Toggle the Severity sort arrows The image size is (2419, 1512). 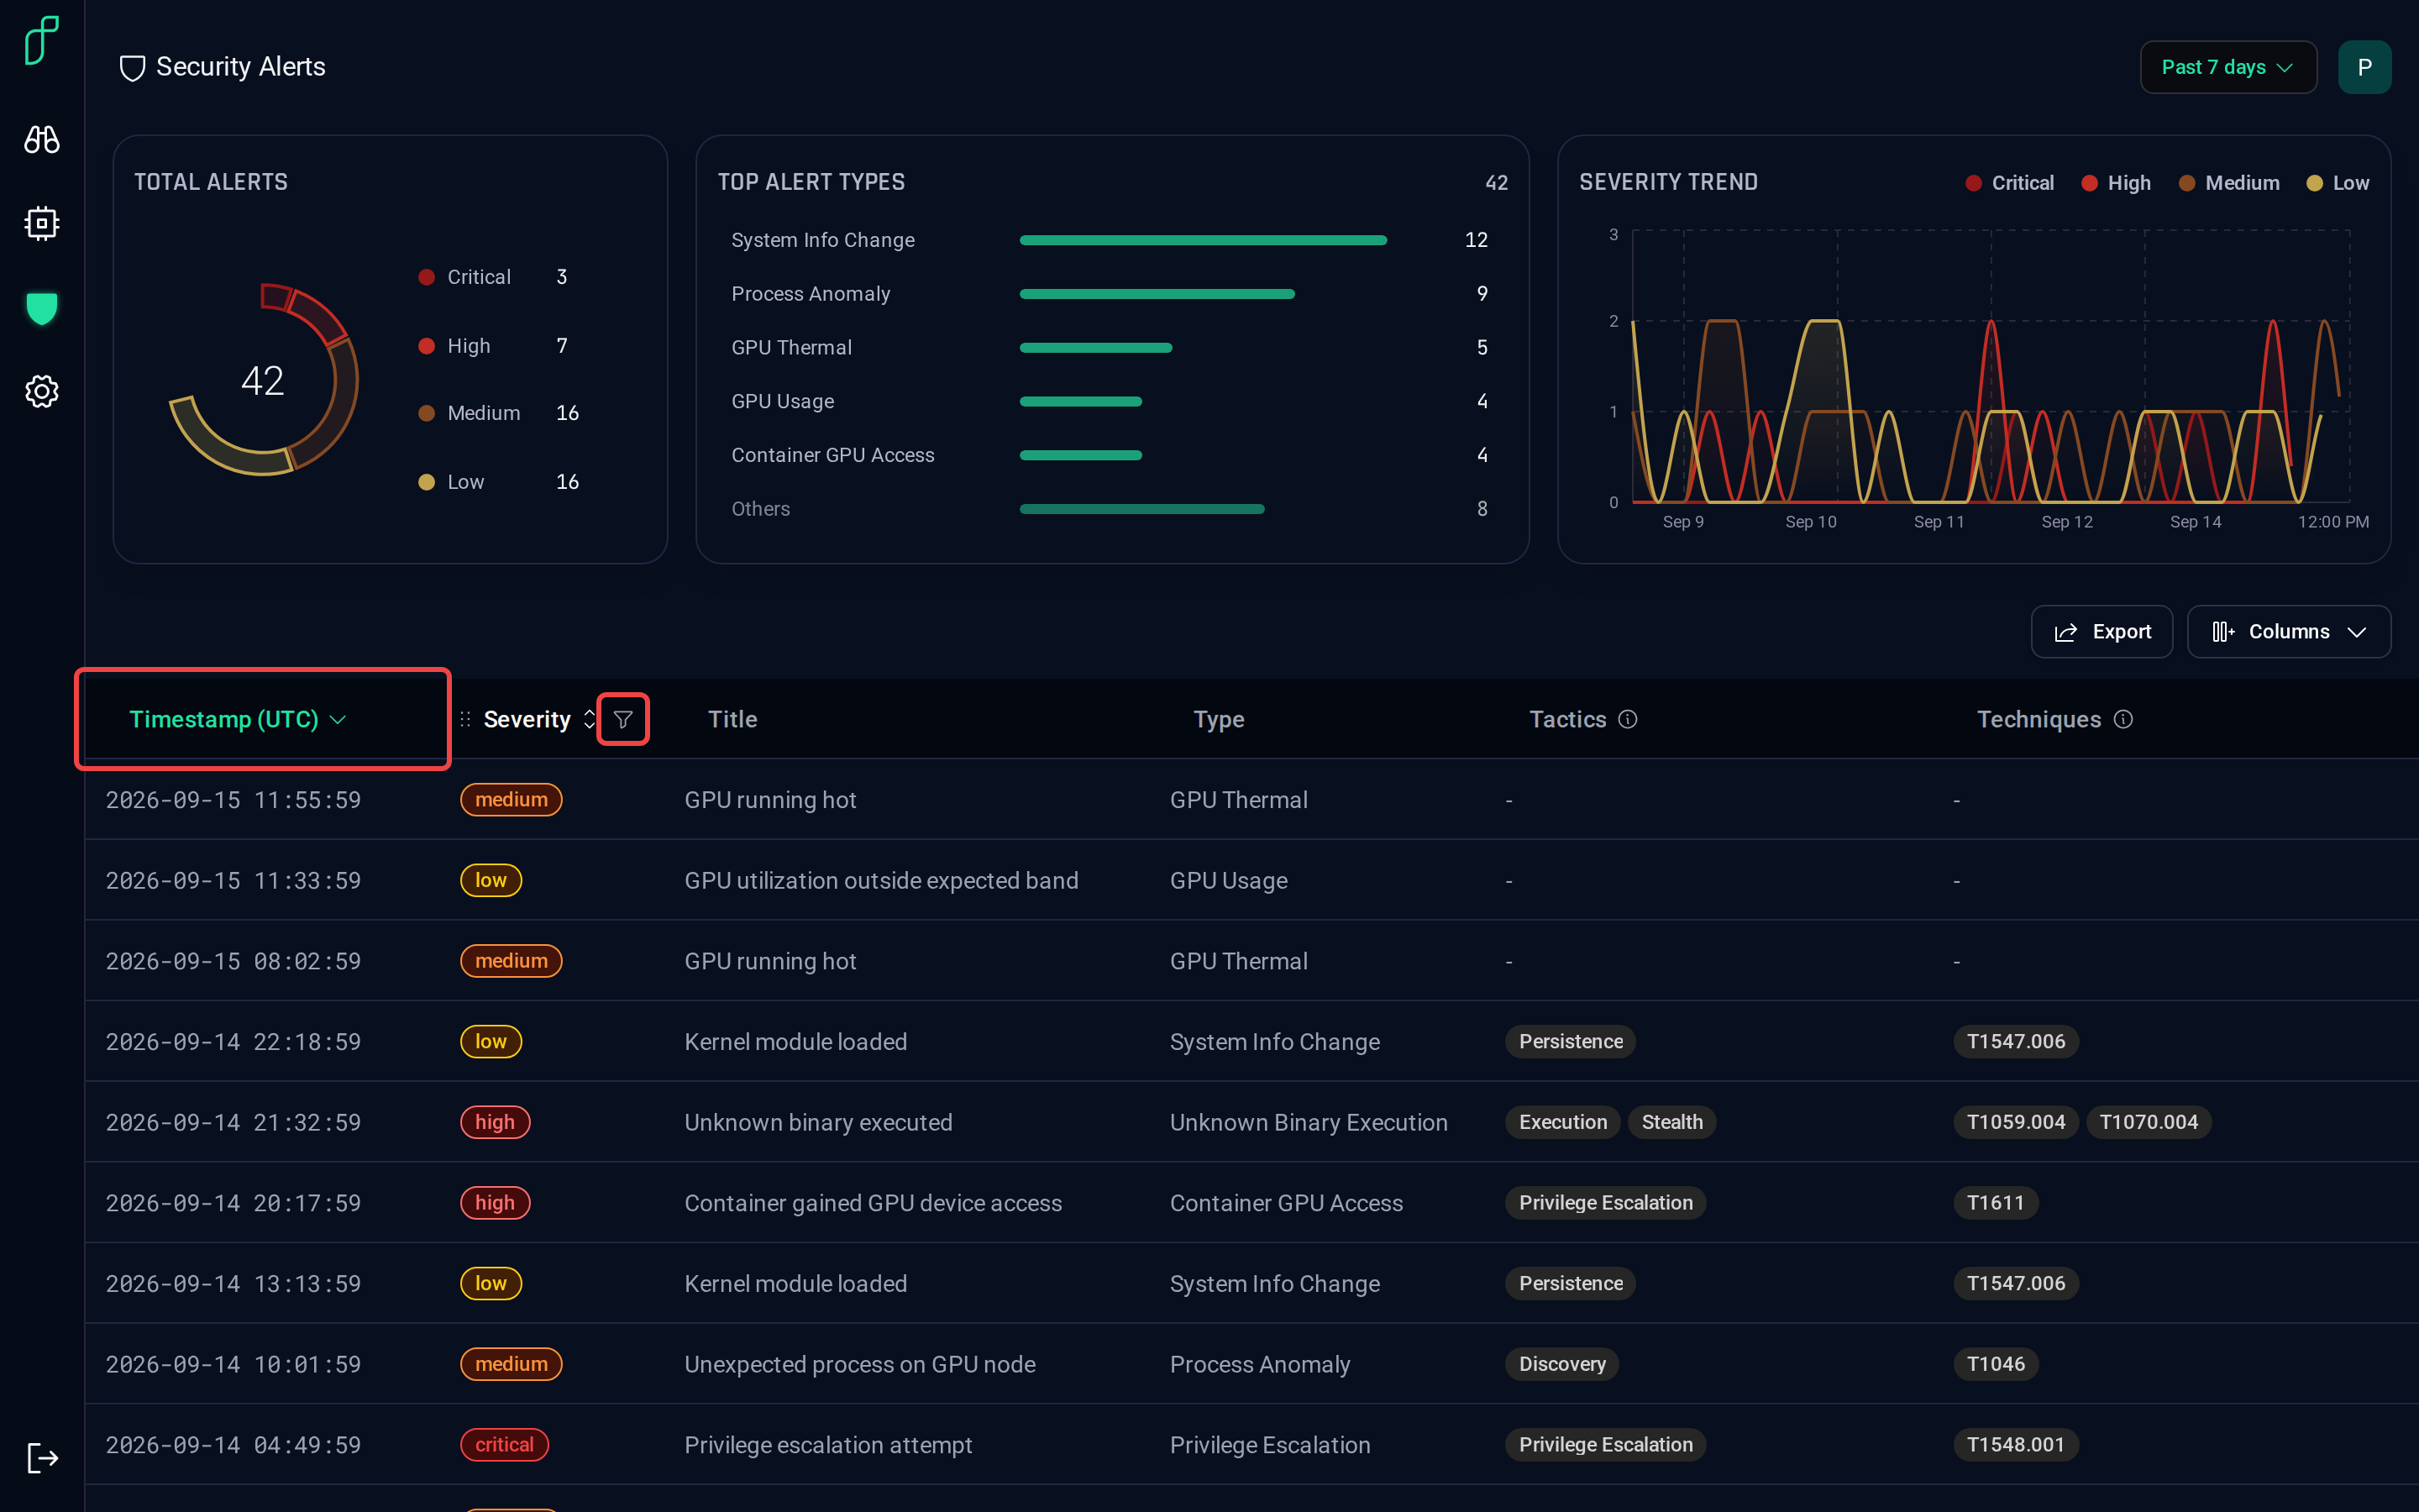(x=589, y=719)
